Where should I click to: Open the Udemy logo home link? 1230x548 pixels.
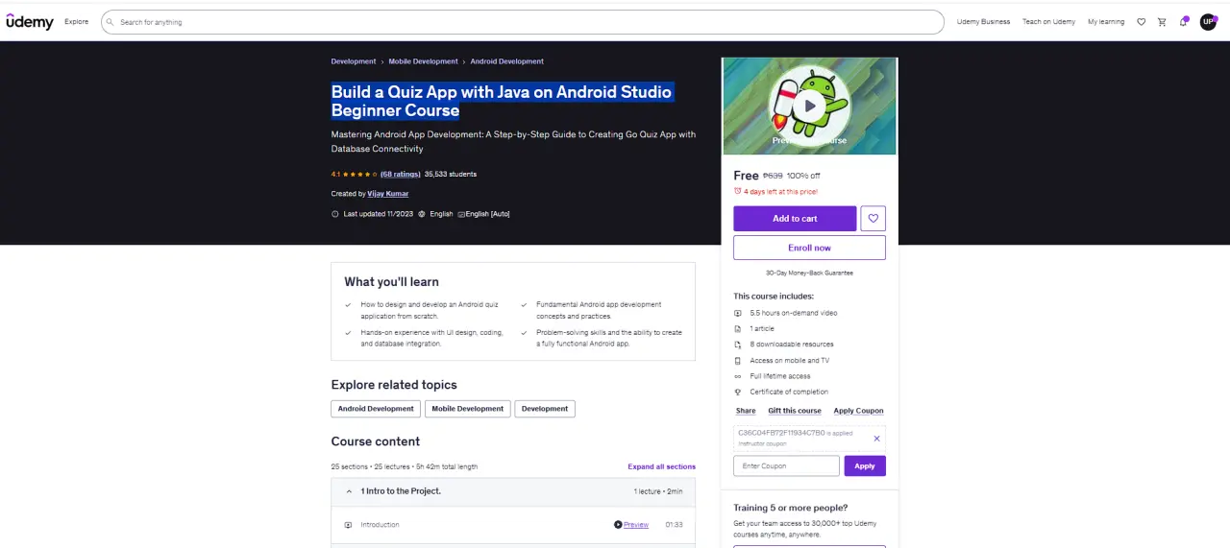tap(30, 21)
